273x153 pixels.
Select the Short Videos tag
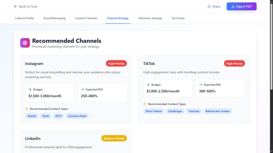click(154, 111)
